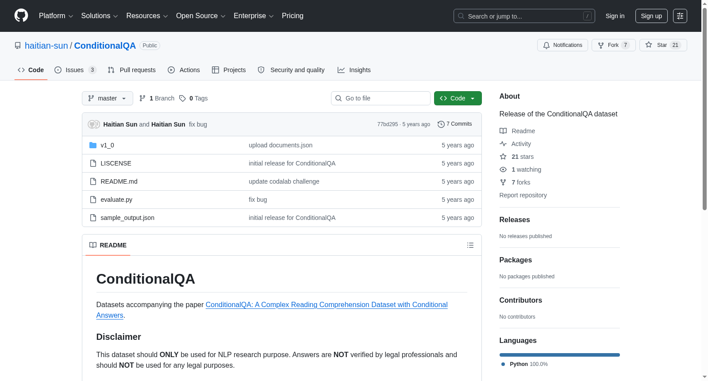This screenshot has height=381, width=708.
Task: Open 'upload documents.json' commit message
Action: [x=281, y=145]
